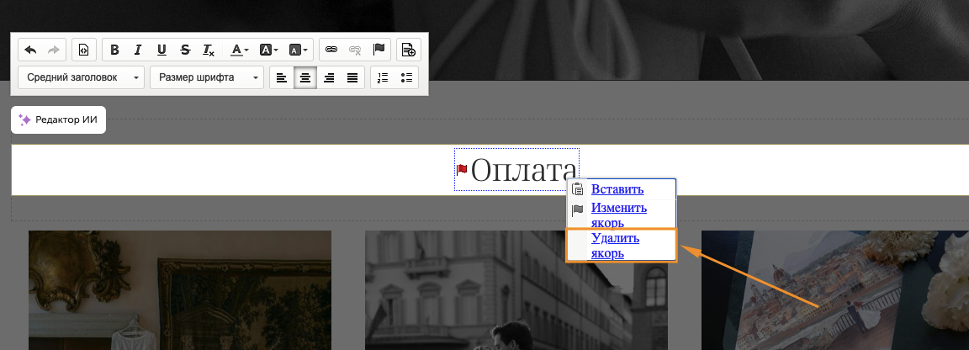Screen dimensions: 969x350
Task: Insert a bulleted list
Action: [406, 78]
